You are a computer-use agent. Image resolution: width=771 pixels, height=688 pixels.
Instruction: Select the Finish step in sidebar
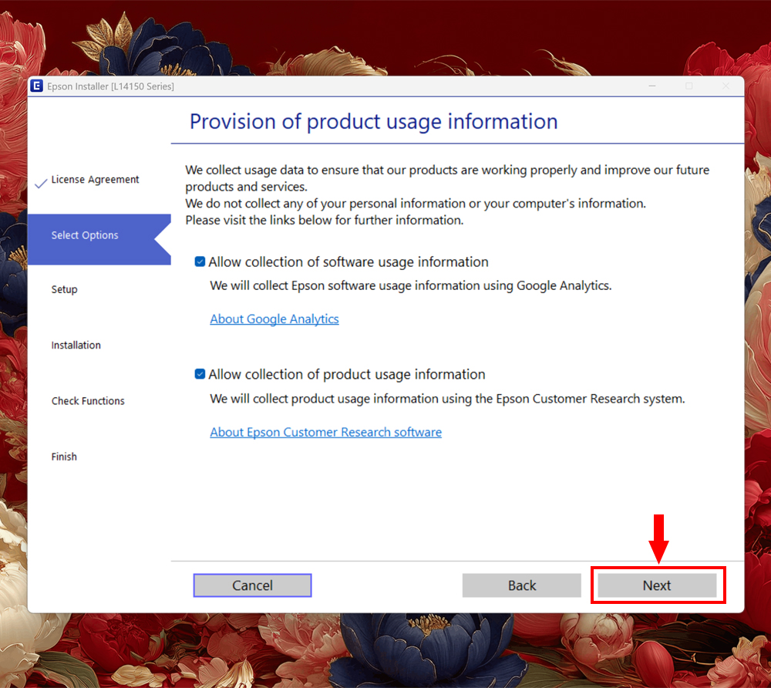(64, 457)
